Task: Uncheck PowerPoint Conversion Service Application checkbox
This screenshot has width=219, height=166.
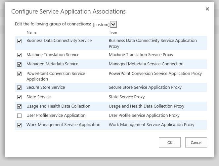Action: (x=20, y=74)
